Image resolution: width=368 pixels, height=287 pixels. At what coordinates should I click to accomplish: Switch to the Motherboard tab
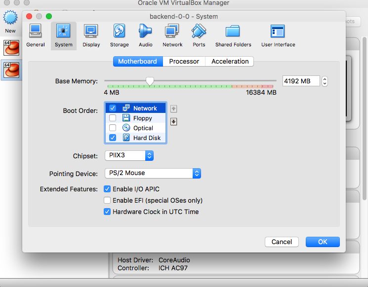pyautogui.click(x=138, y=61)
